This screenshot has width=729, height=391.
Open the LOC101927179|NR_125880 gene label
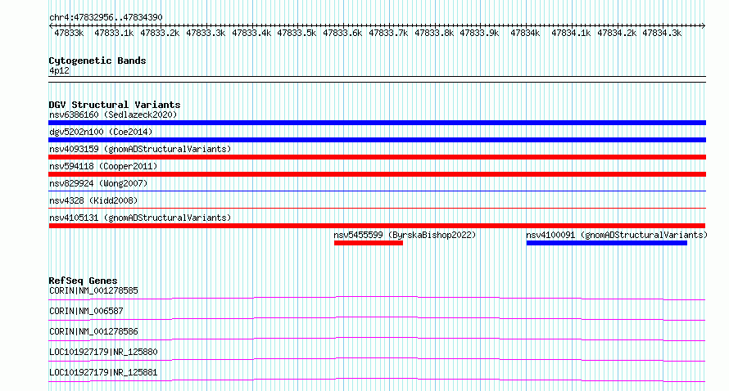pyautogui.click(x=103, y=352)
